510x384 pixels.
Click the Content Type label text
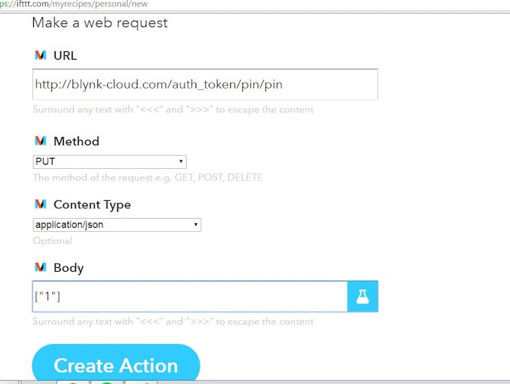[93, 205]
